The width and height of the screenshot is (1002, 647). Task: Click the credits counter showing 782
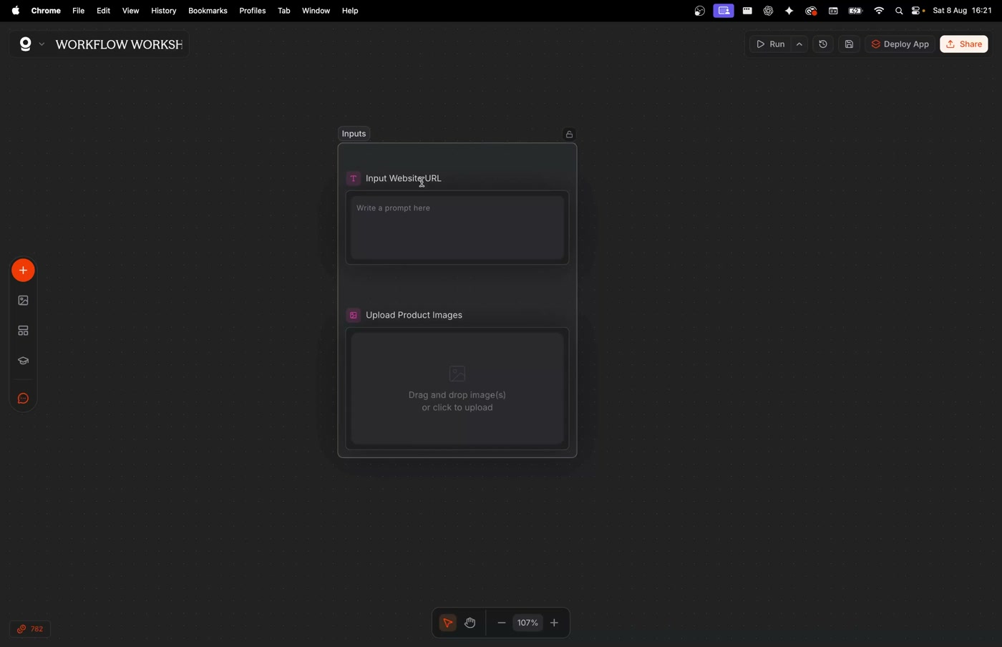pyautogui.click(x=30, y=630)
